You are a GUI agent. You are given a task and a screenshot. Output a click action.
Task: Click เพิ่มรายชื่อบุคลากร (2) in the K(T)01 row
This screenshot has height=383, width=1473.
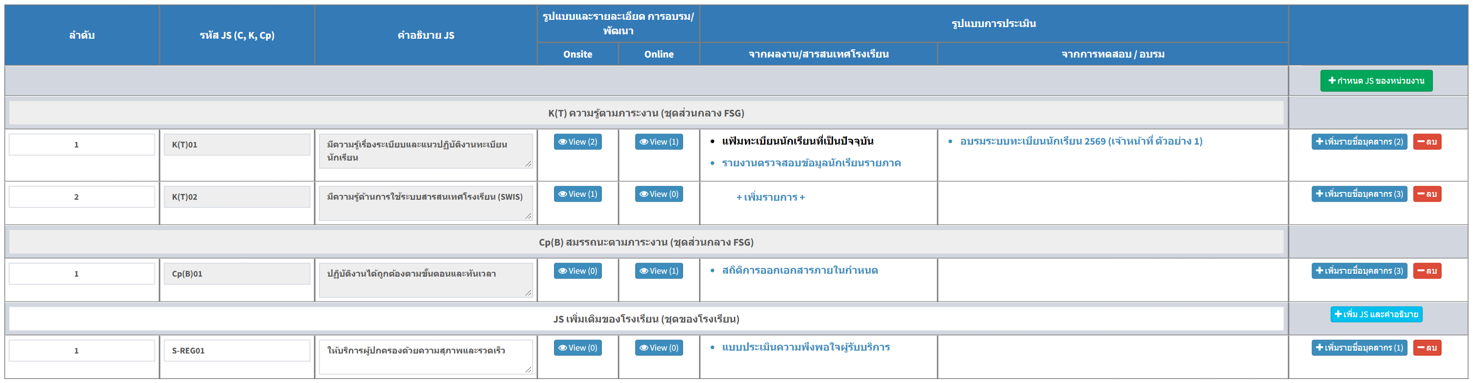tap(1359, 142)
